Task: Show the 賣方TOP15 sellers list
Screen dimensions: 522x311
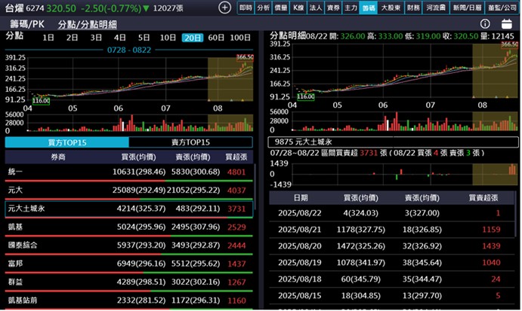Action: pos(190,142)
